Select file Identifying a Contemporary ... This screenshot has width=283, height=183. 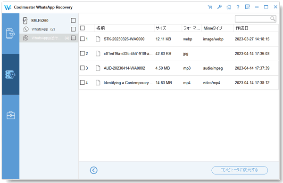pyautogui.click(x=128, y=83)
